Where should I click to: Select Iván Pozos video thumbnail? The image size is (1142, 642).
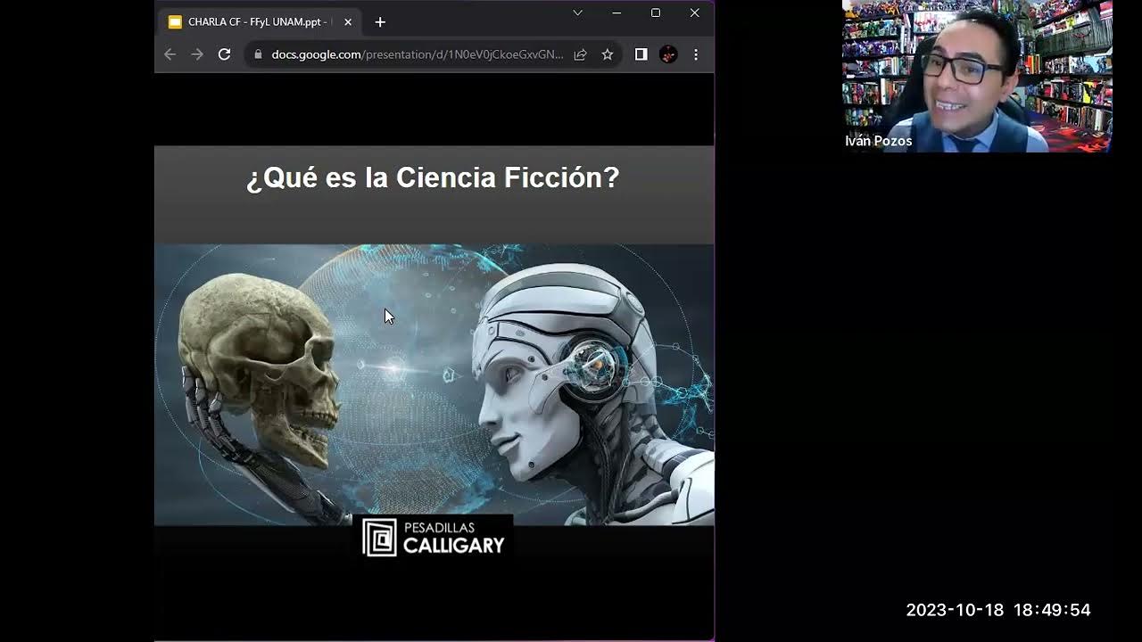point(977,76)
